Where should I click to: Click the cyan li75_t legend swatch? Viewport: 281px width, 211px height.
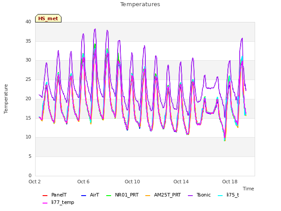(x=220, y=195)
